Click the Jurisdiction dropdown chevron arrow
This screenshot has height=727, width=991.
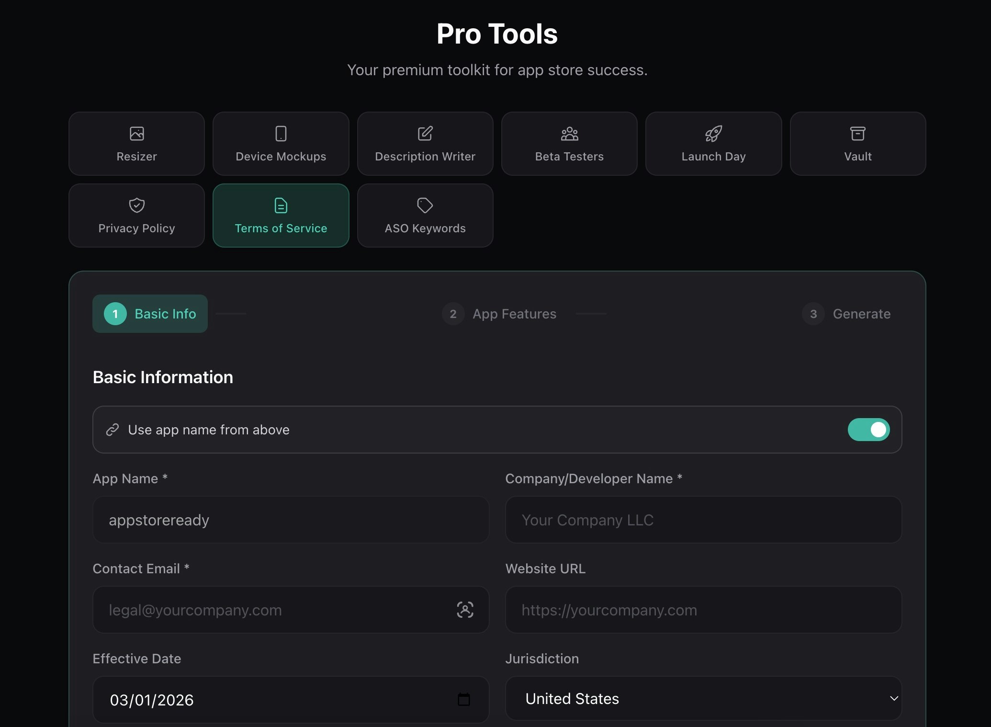(893, 699)
